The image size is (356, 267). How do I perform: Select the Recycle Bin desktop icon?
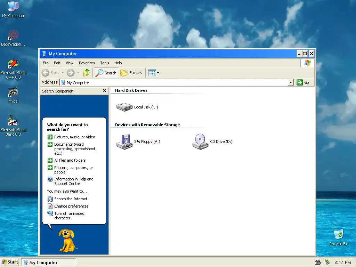[x=339, y=237]
